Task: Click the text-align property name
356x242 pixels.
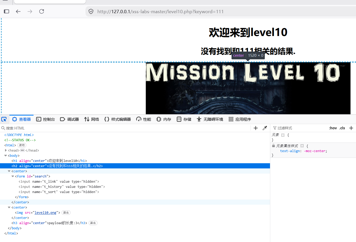Action: tap(290, 151)
